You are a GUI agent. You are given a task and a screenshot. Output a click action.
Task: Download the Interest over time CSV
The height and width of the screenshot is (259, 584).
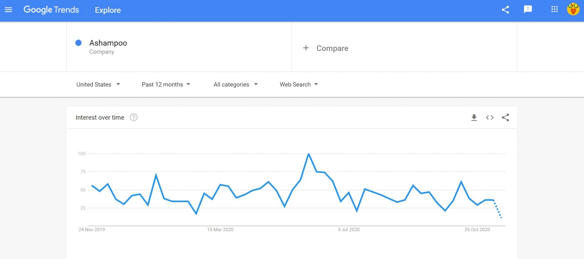pos(474,118)
